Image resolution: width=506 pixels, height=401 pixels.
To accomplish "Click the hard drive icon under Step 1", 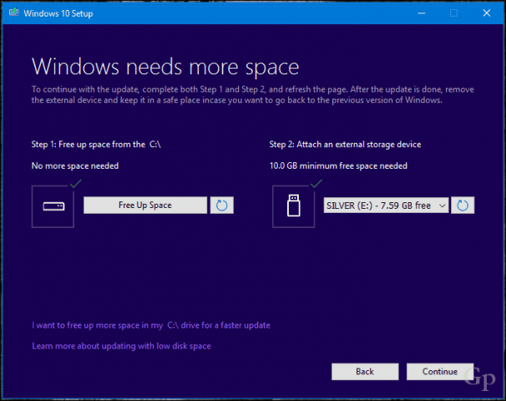I will tap(53, 206).
